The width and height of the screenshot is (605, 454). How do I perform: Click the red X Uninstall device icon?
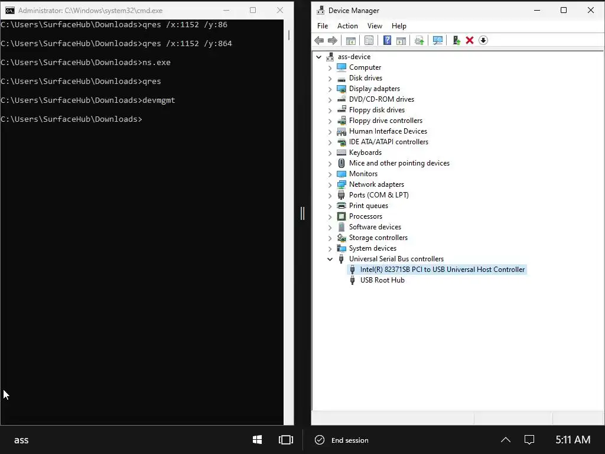pos(470,40)
